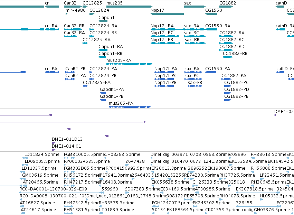
Task: Select the SD07383.5prime EST label
Action: (x=143, y=189)
